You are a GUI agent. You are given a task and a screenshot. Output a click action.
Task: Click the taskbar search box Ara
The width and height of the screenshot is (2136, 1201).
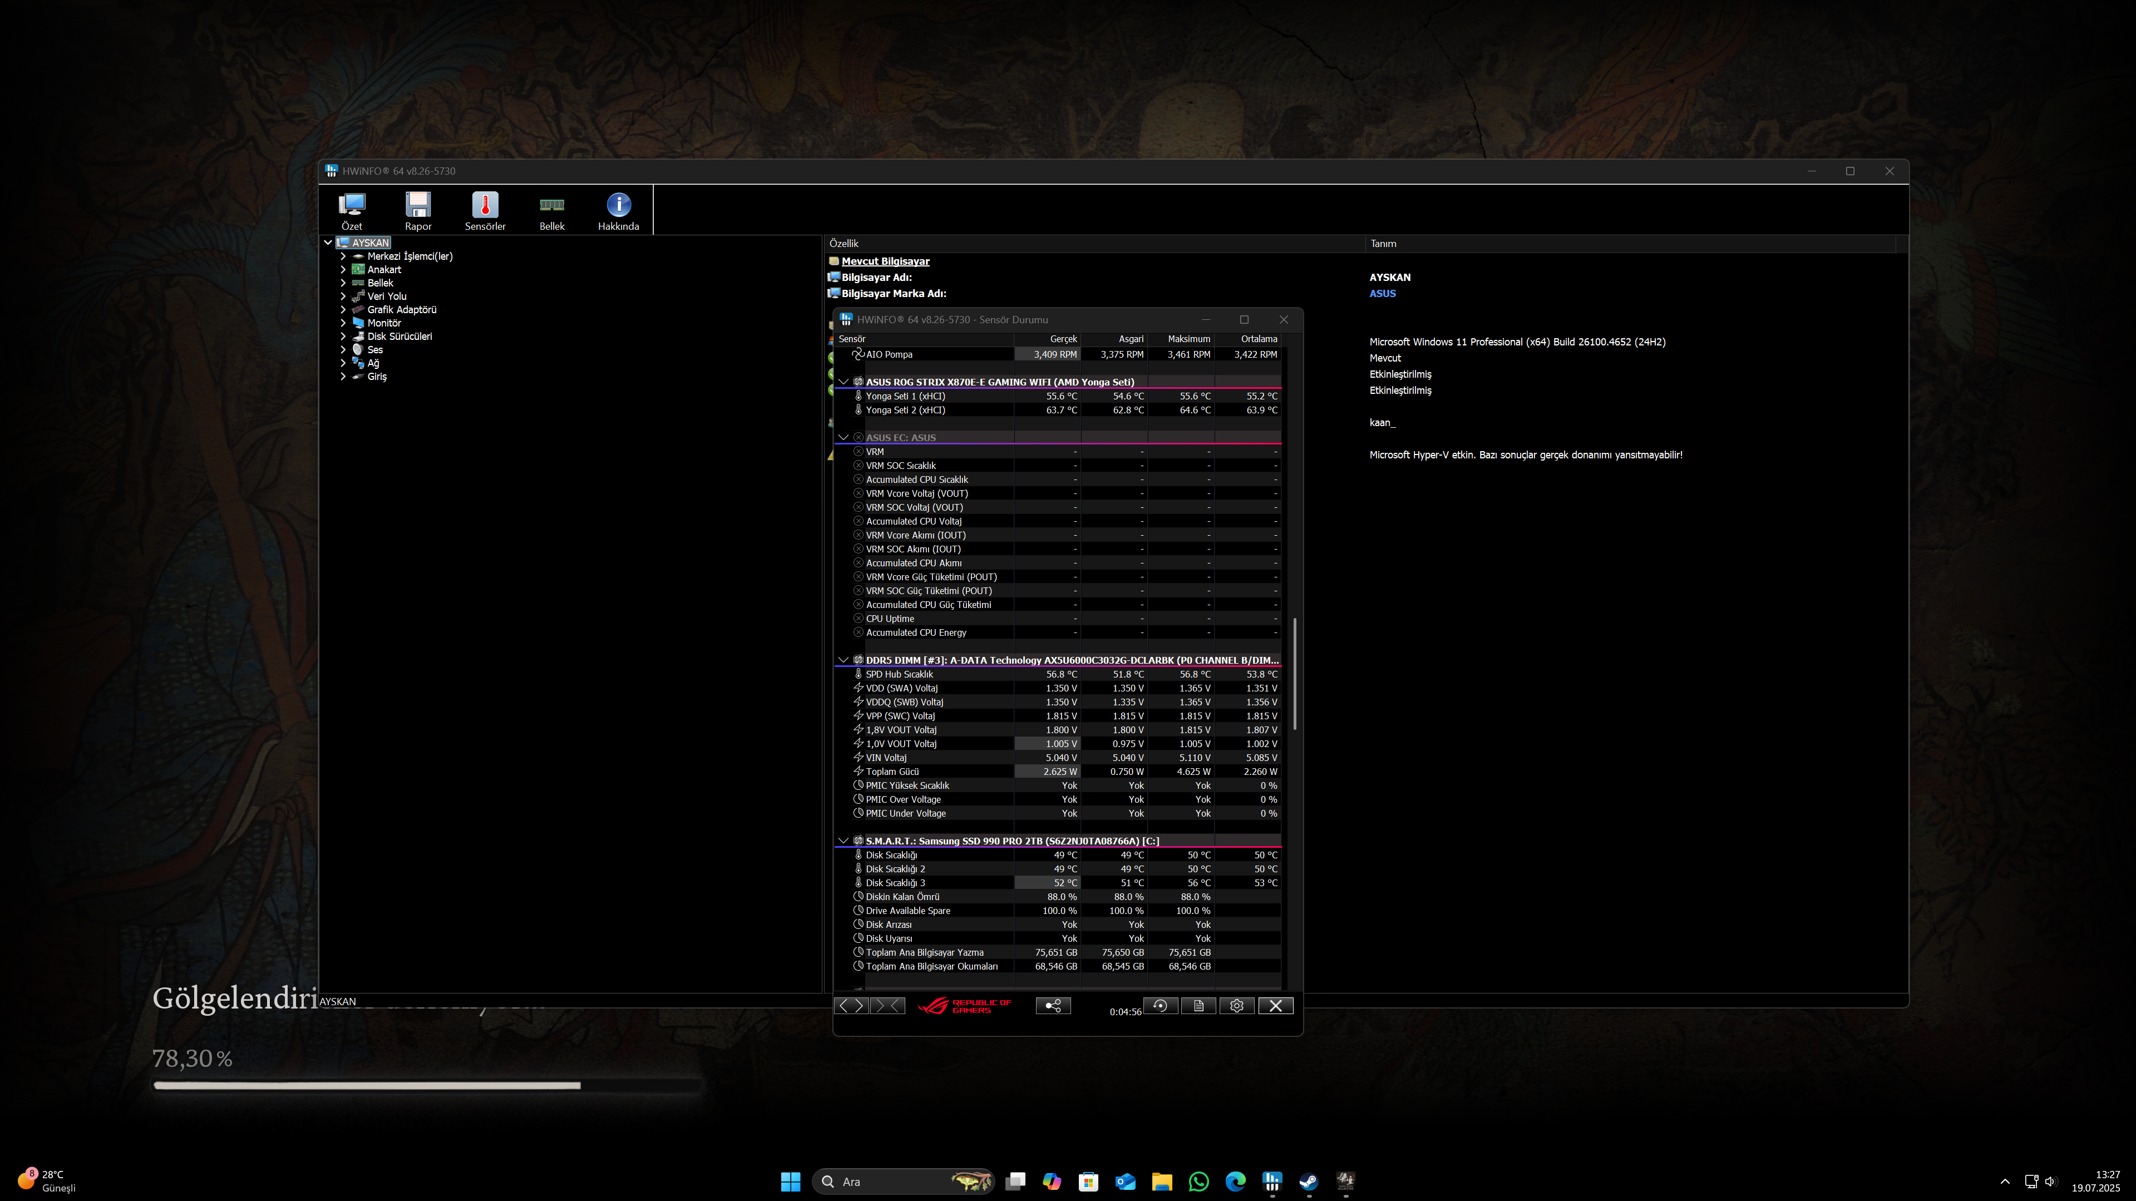click(904, 1181)
